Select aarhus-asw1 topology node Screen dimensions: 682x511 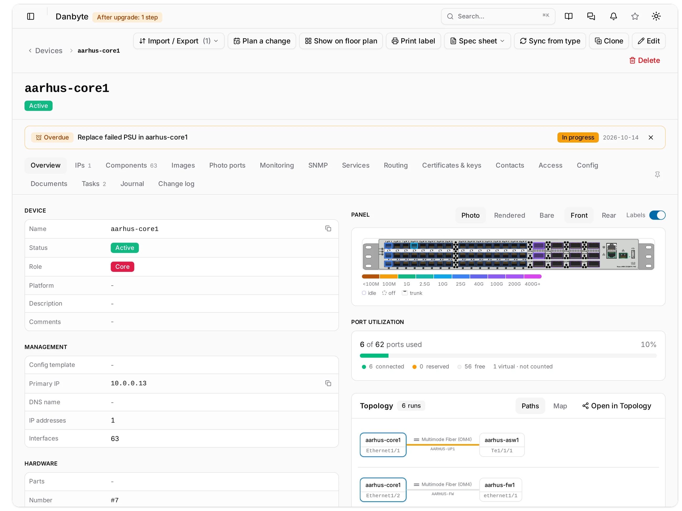tap(502, 445)
